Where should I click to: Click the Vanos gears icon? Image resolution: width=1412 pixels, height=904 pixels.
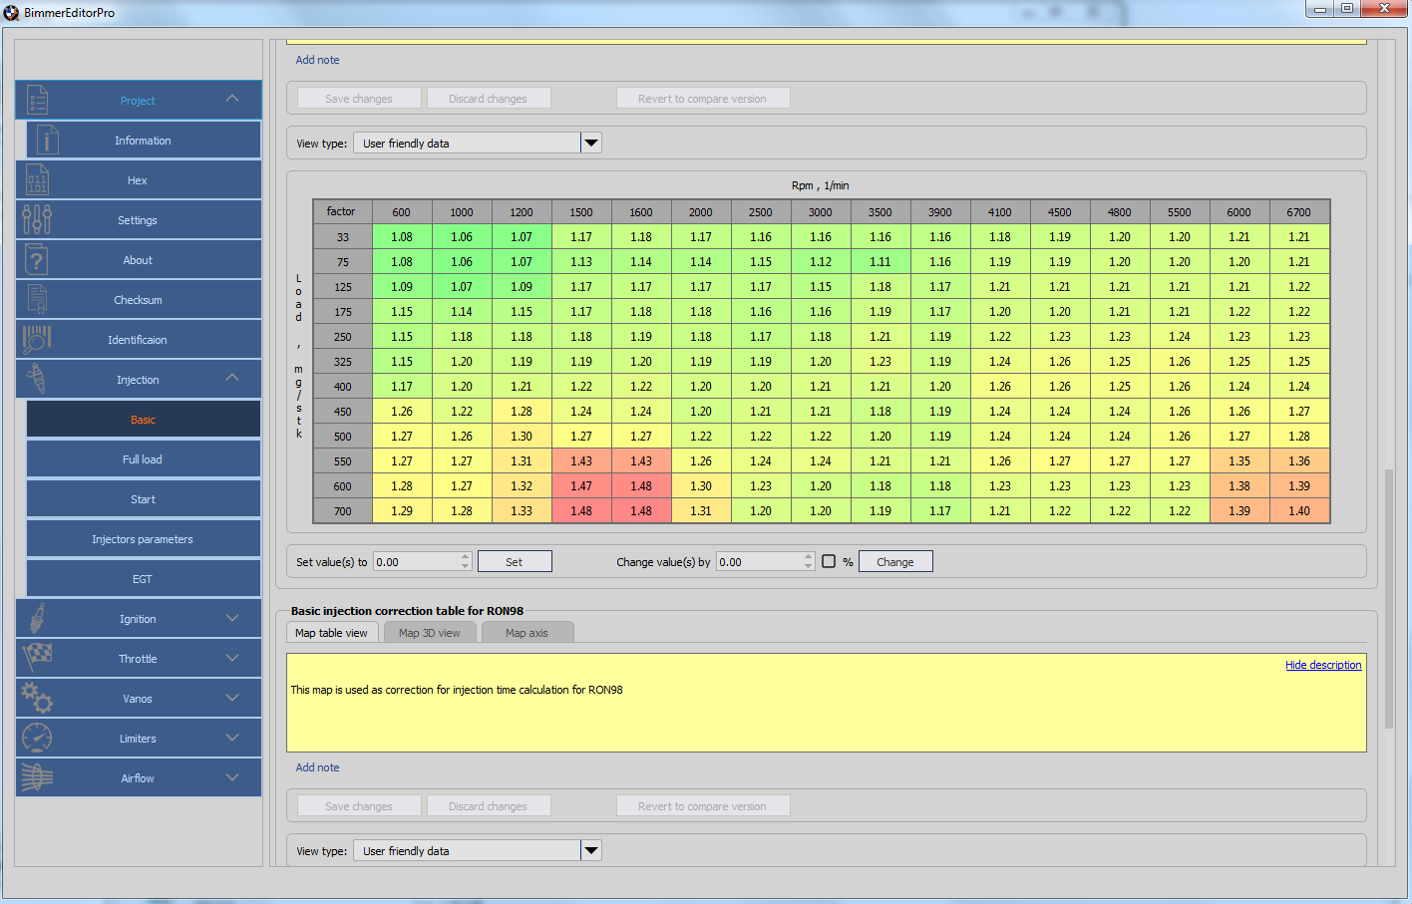tap(37, 699)
